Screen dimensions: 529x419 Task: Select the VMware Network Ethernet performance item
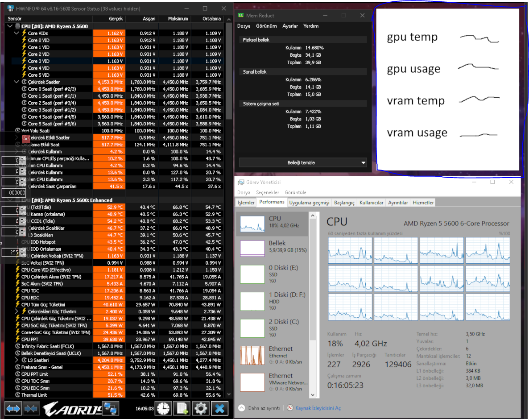point(273,382)
